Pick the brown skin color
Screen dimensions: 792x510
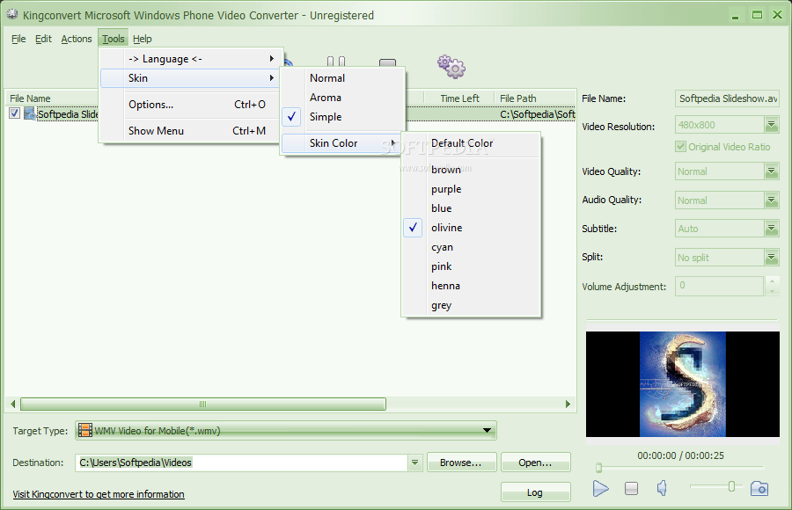[472, 170]
